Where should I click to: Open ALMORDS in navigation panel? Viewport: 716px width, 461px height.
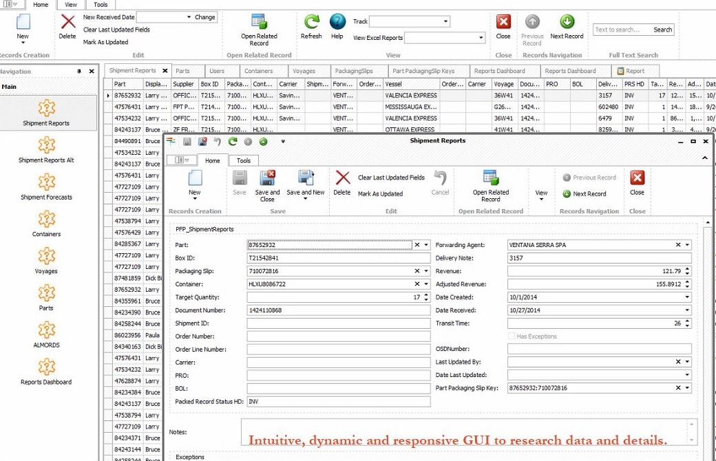click(x=46, y=335)
